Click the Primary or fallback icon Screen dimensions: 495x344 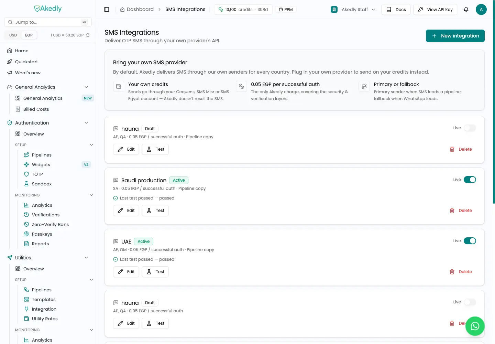[x=364, y=86]
